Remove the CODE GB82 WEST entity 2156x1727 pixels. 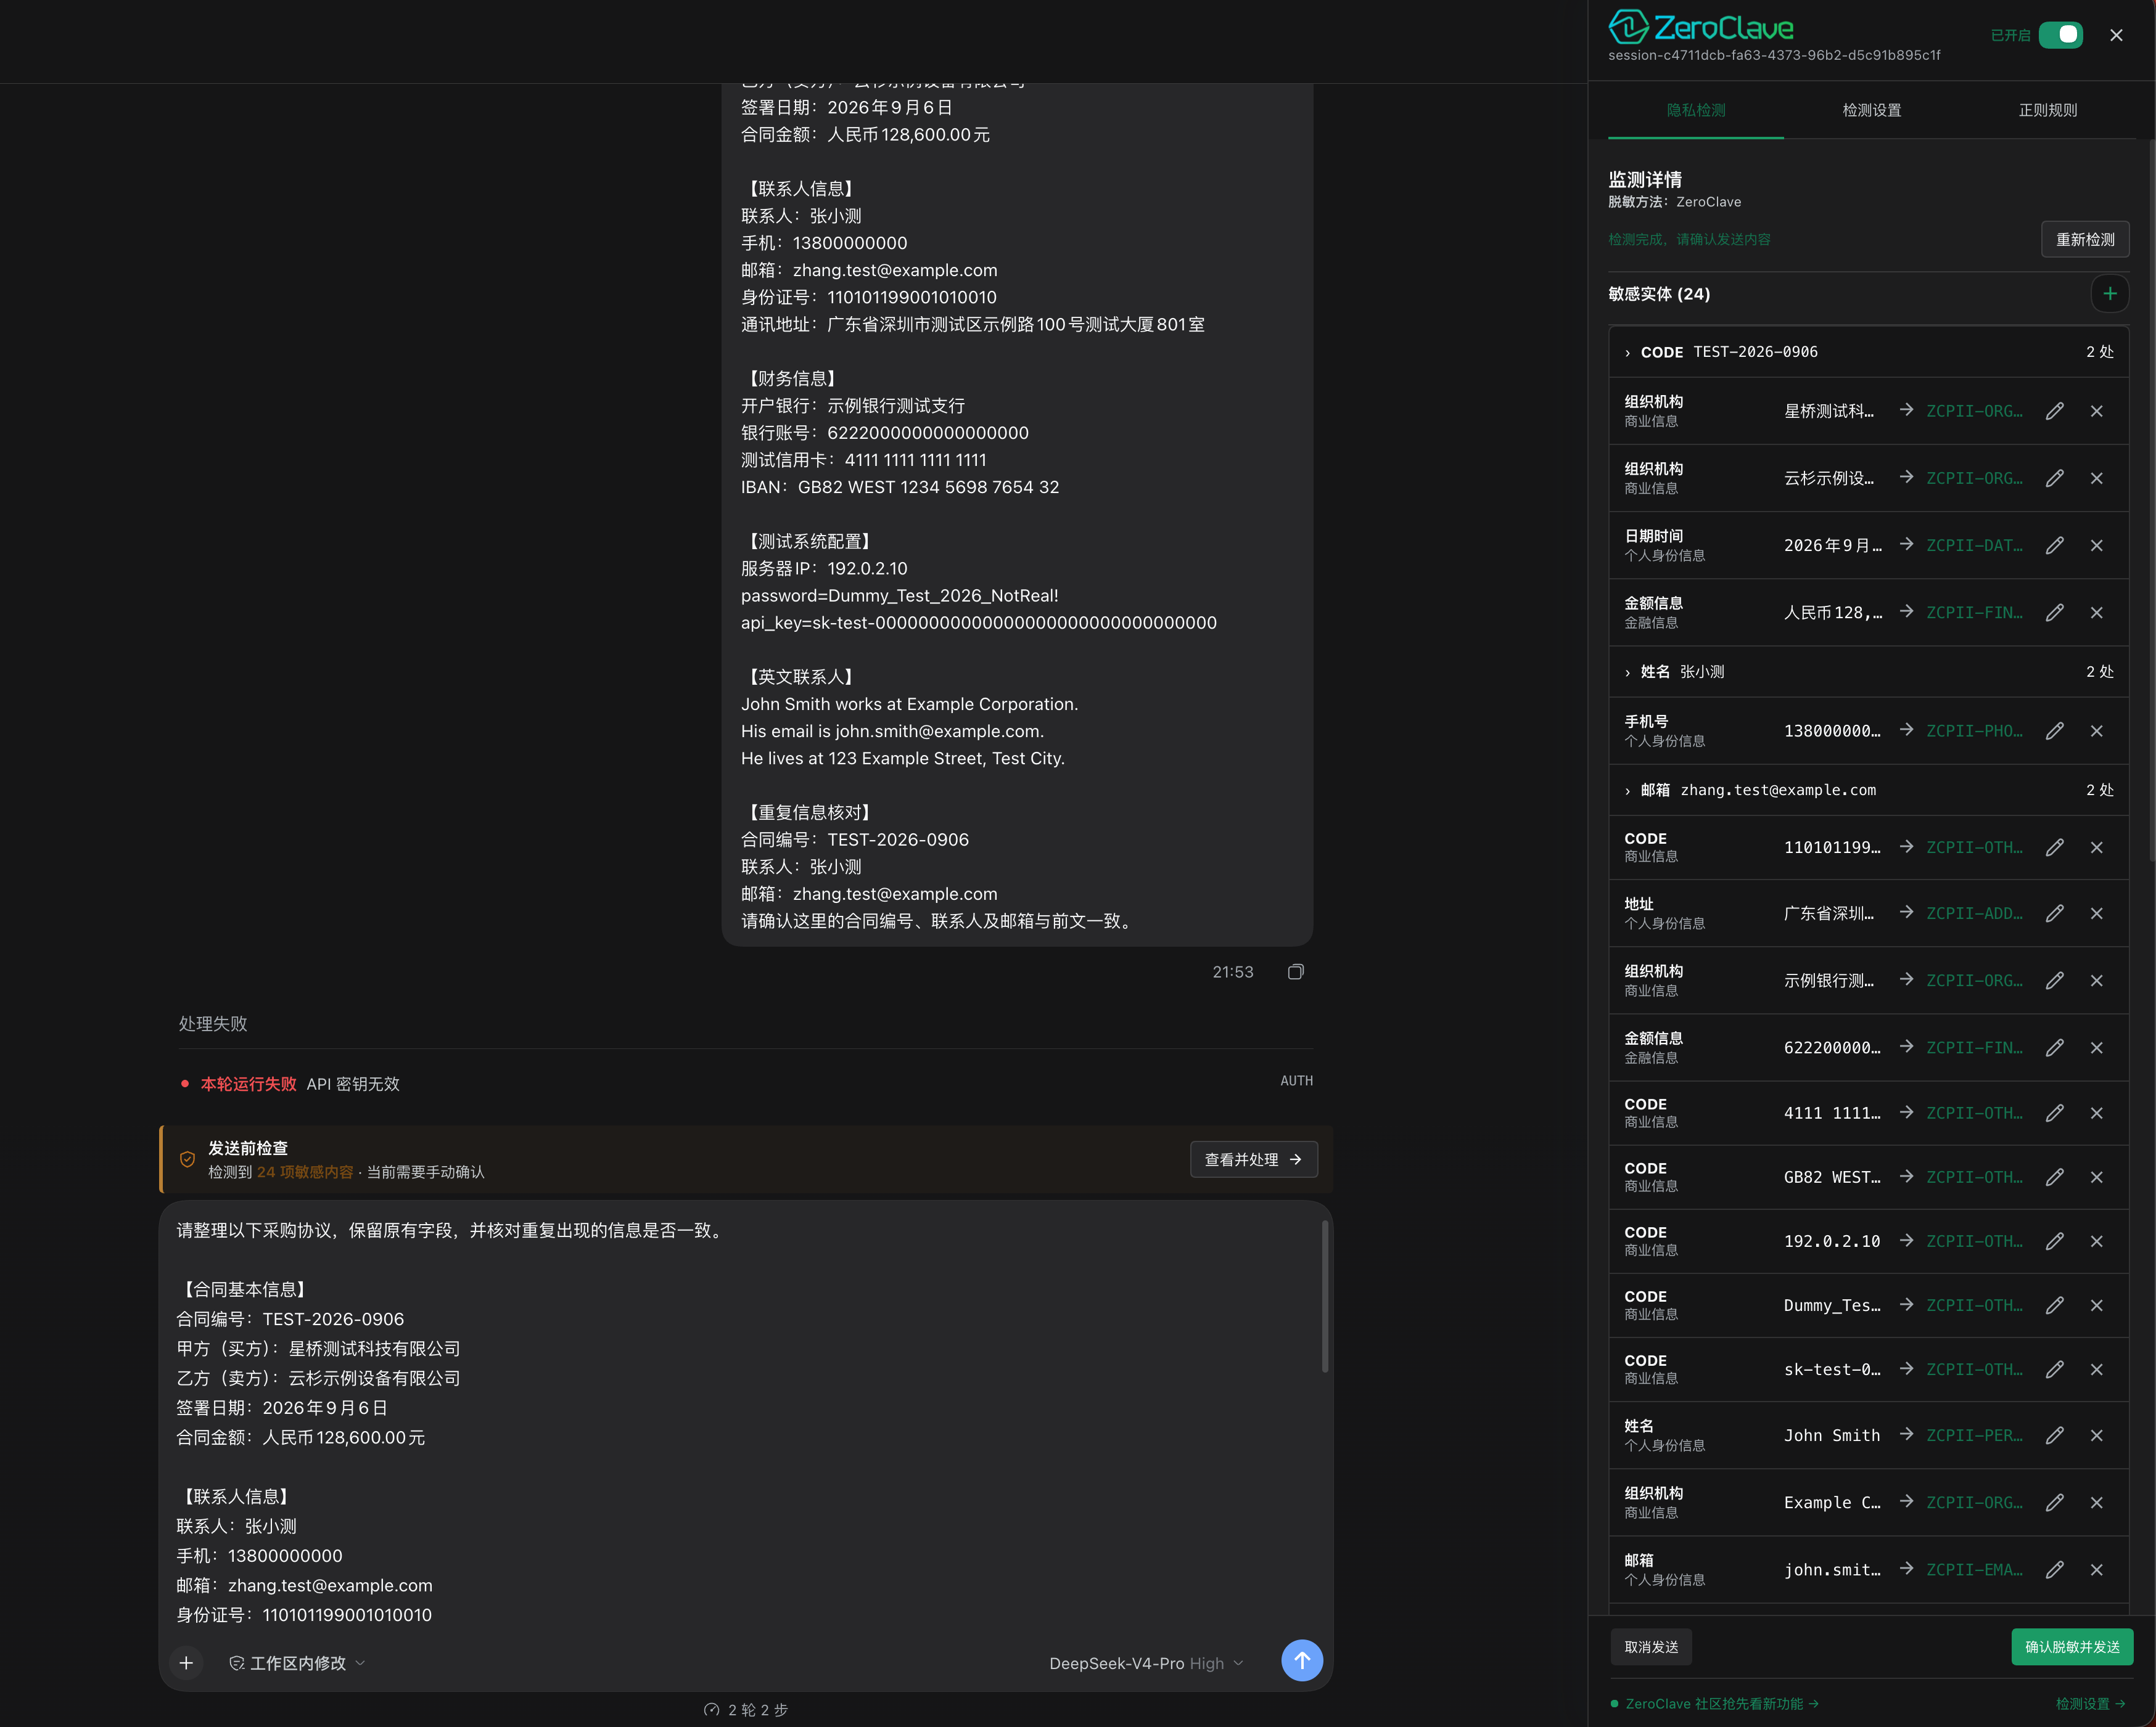[x=2096, y=1177]
